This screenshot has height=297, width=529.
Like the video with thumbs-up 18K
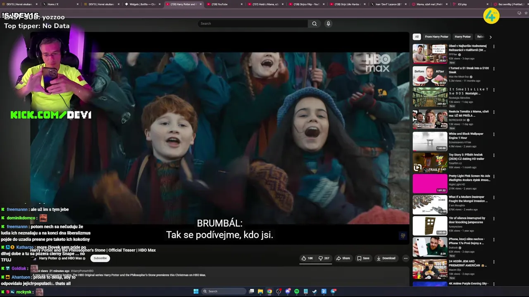307,258
